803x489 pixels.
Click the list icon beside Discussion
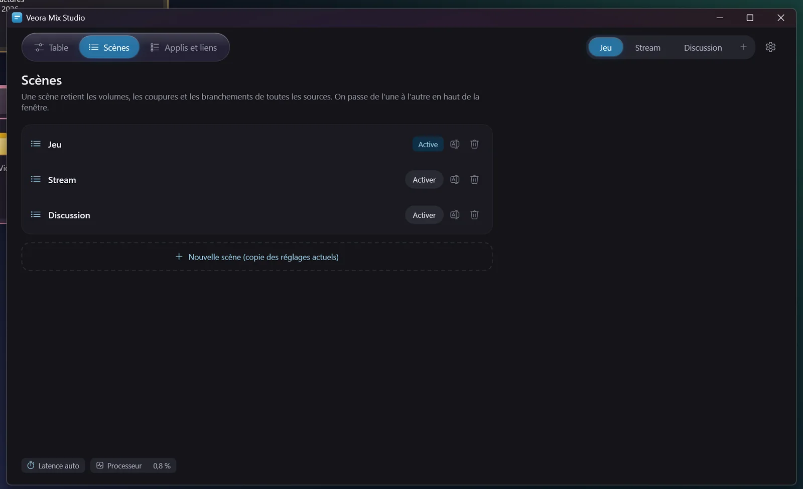36,215
